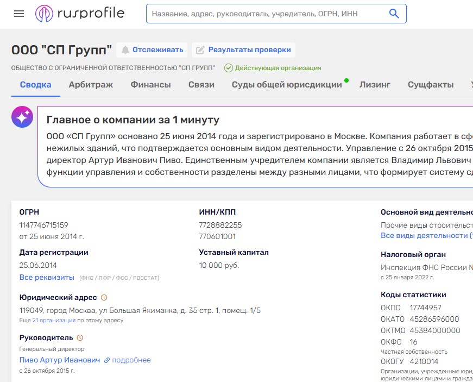Switch to the Арбитраж tab
473x382 pixels.
(91, 84)
